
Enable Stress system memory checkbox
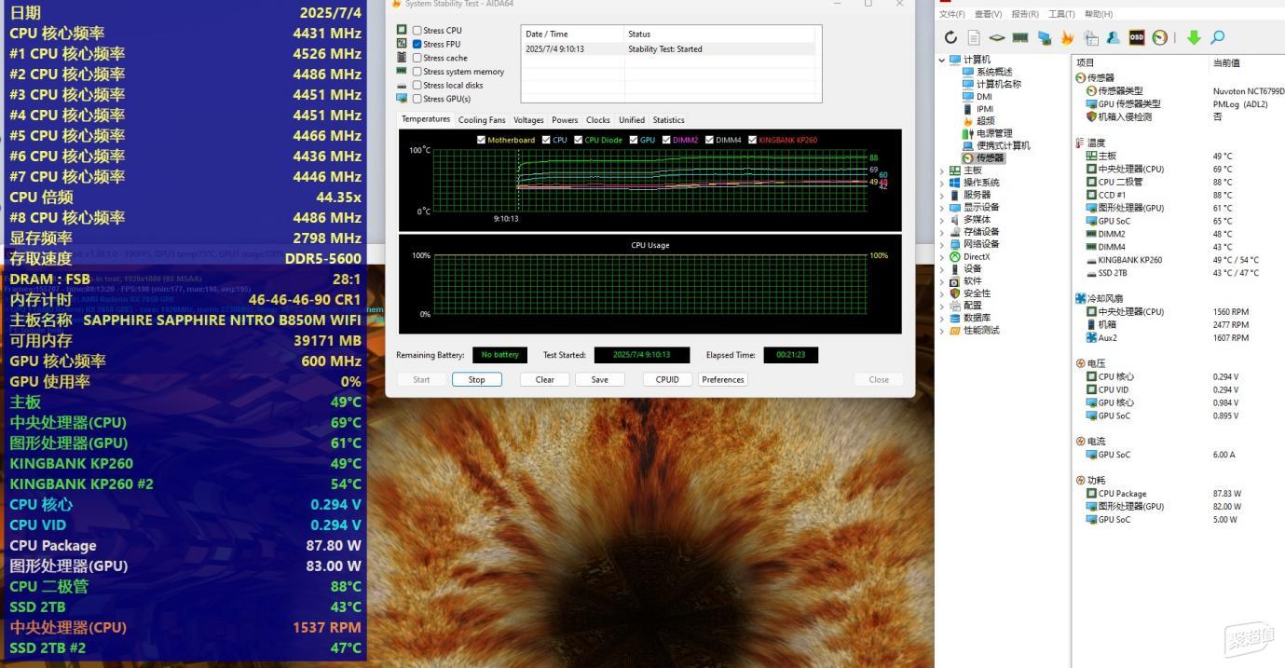[417, 72]
